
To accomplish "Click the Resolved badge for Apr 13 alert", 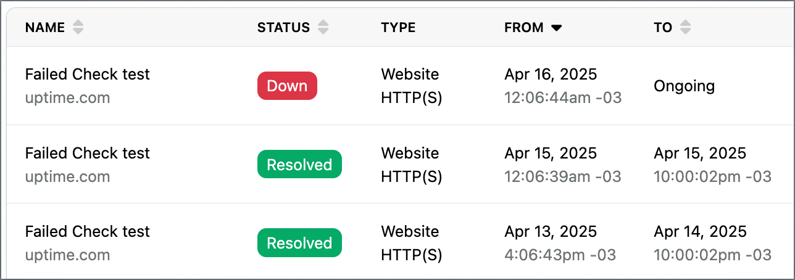I will tap(299, 243).
